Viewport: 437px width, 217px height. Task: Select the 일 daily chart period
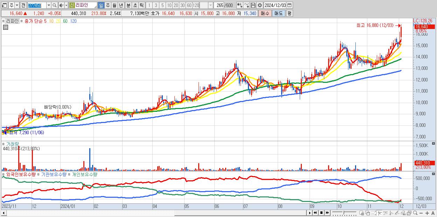(101, 5)
